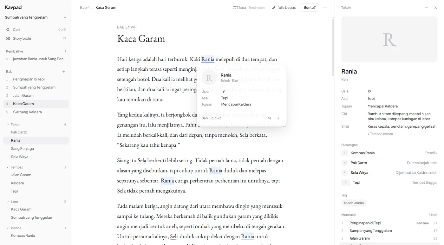Open the editor more-options ellipsis

pos(325,8)
